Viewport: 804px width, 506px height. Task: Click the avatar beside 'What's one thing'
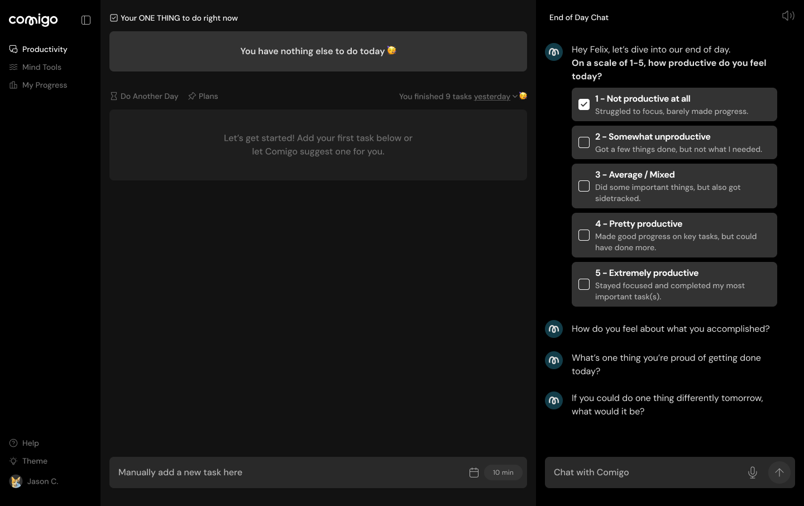pyautogui.click(x=554, y=360)
